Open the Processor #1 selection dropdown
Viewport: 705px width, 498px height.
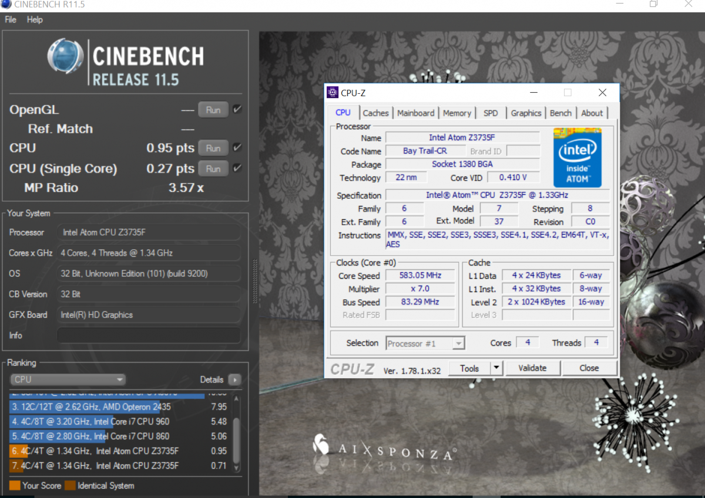[425, 343]
